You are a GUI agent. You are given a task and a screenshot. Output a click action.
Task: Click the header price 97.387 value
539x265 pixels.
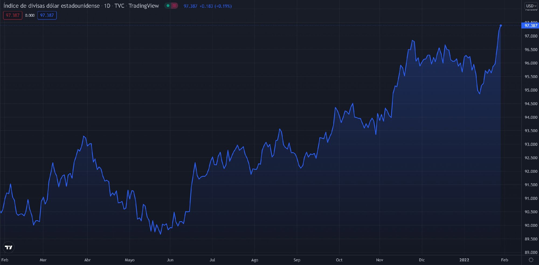[191, 6]
